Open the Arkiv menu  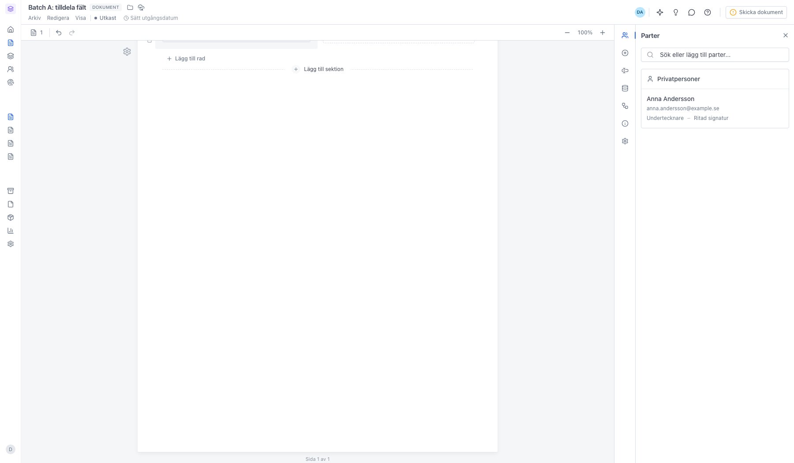[x=34, y=18]
